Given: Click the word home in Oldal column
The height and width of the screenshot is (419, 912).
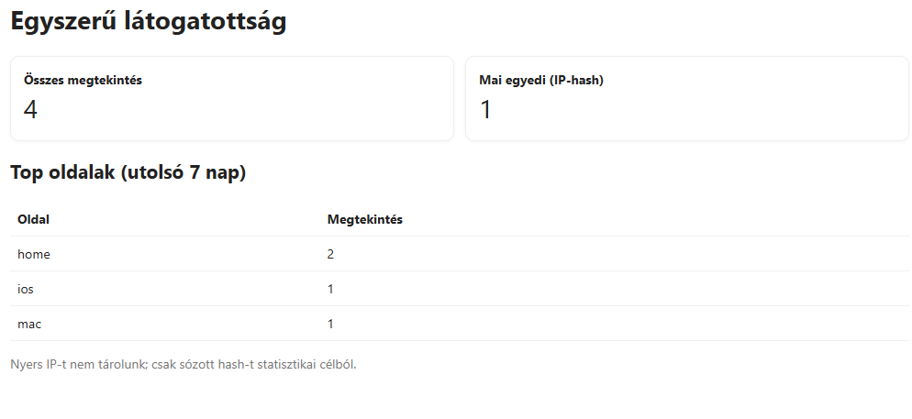Looking at the screenshot, I should 34,254.
